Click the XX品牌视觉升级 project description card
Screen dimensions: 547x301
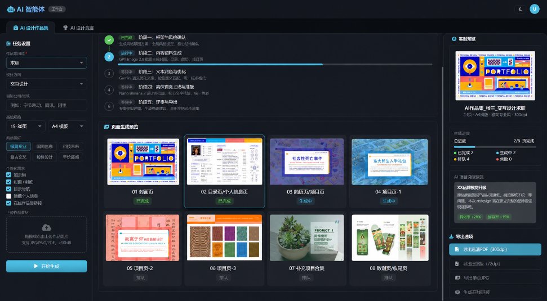tap(495, 203)
